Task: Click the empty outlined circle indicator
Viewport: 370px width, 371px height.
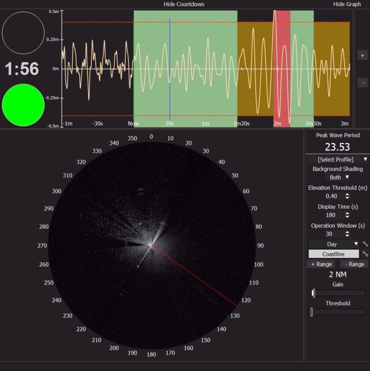Action: 23,33
